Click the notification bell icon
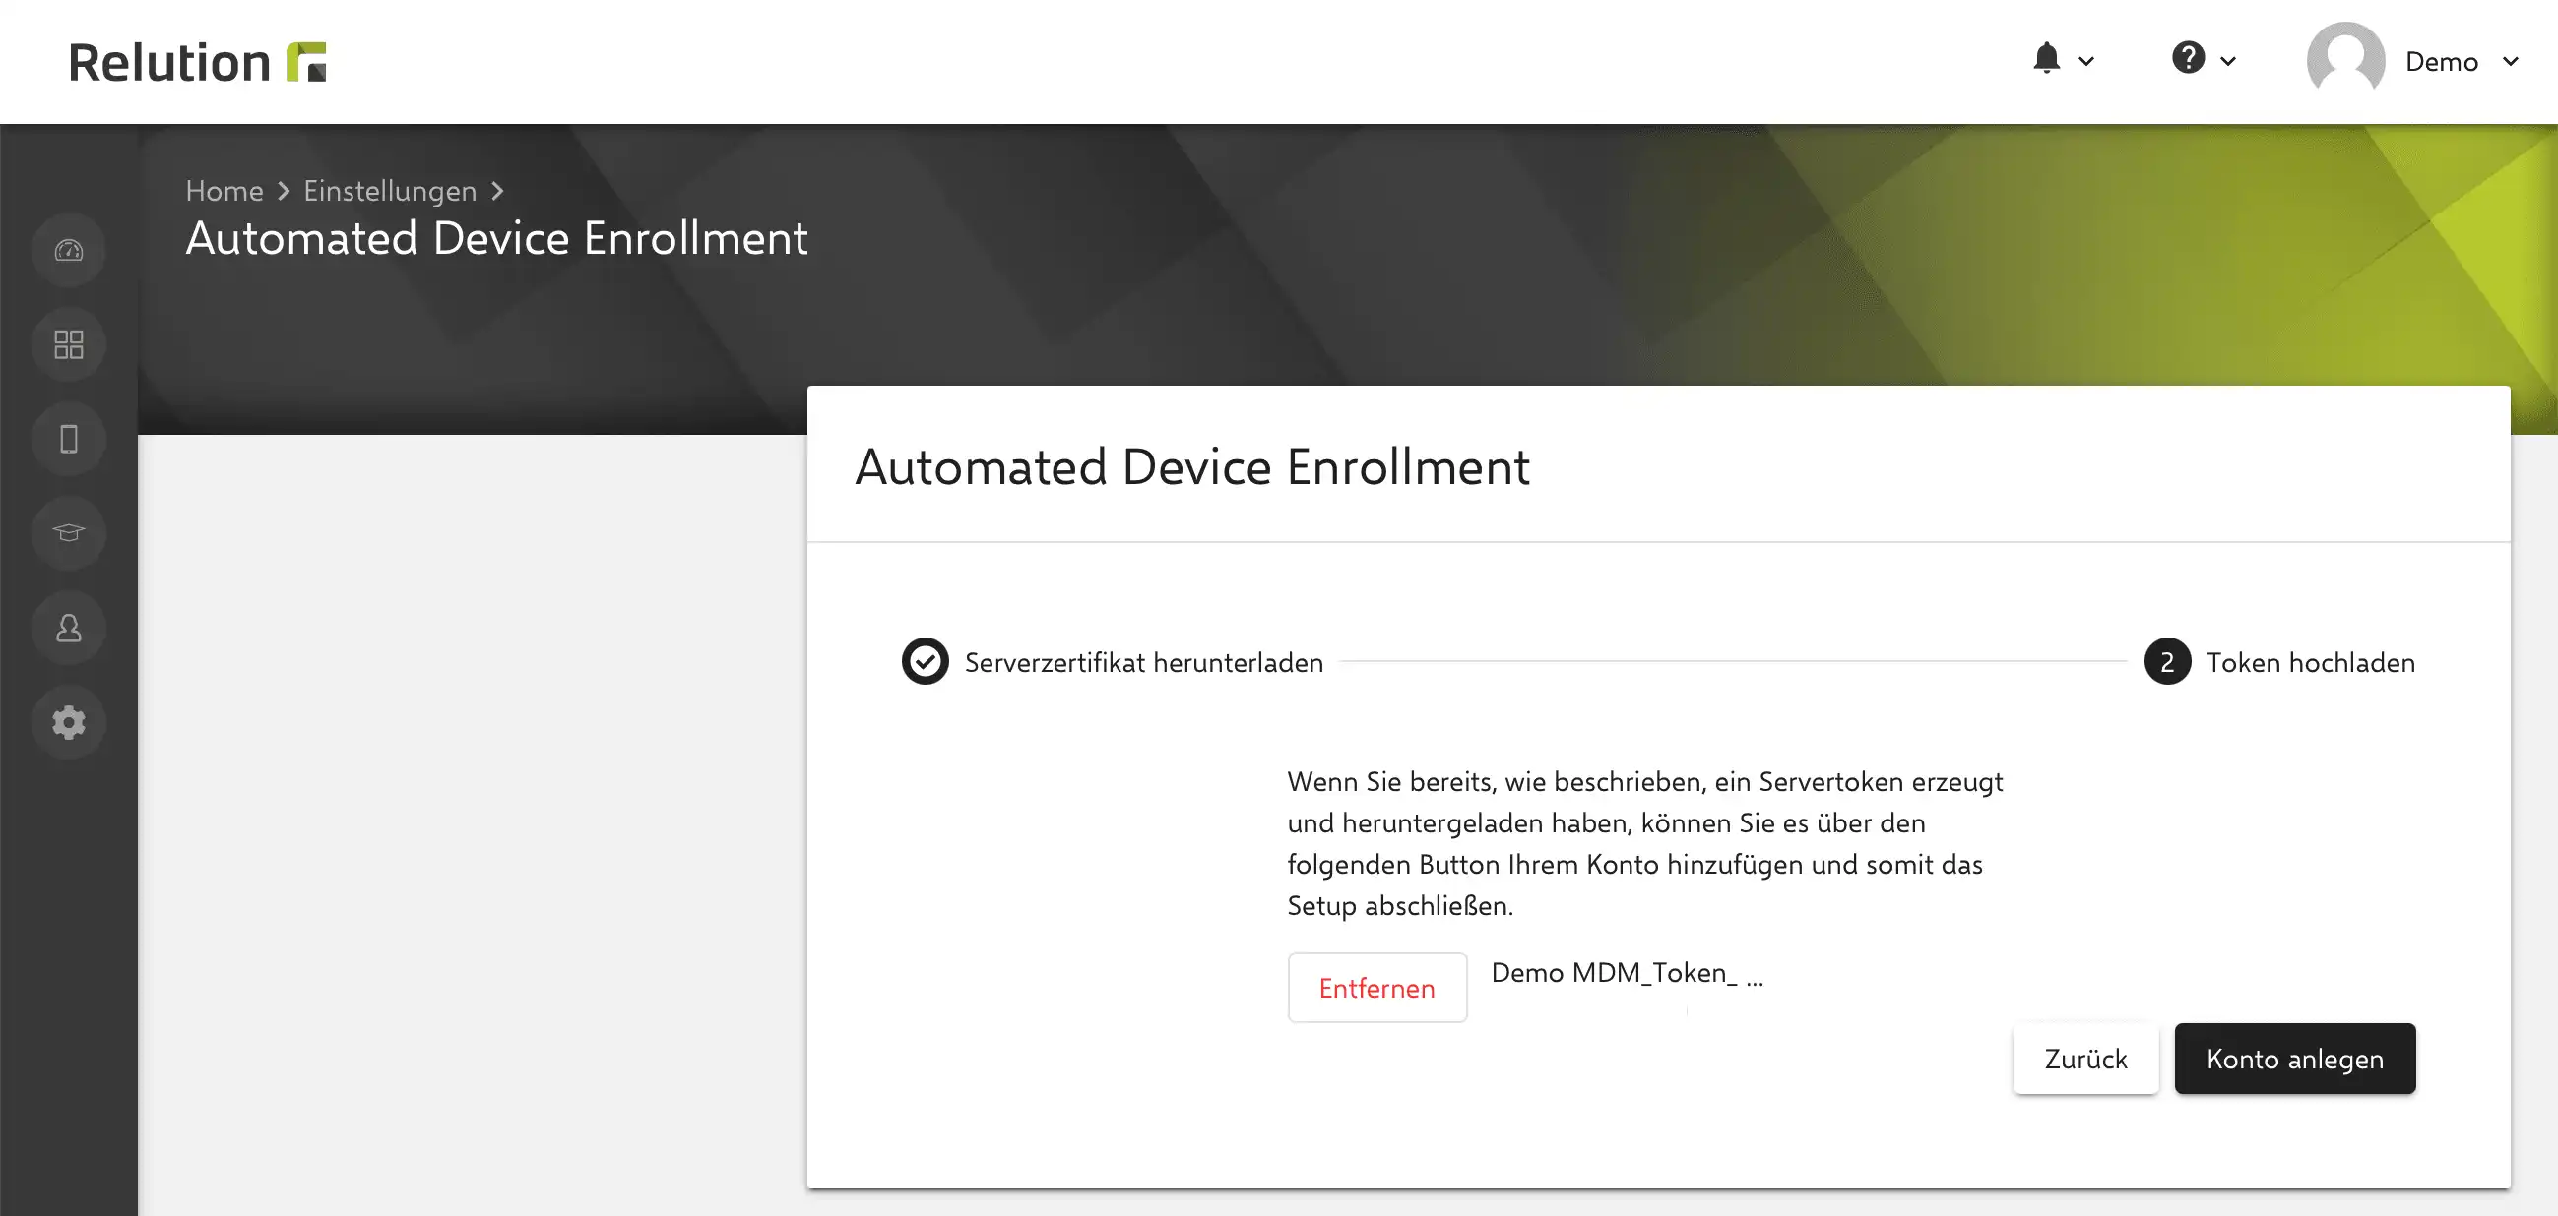The image size is (2558, 1216). point(2047,58)
